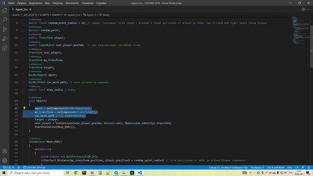
Task: Open the Переход menu
Action: [58, 3]
